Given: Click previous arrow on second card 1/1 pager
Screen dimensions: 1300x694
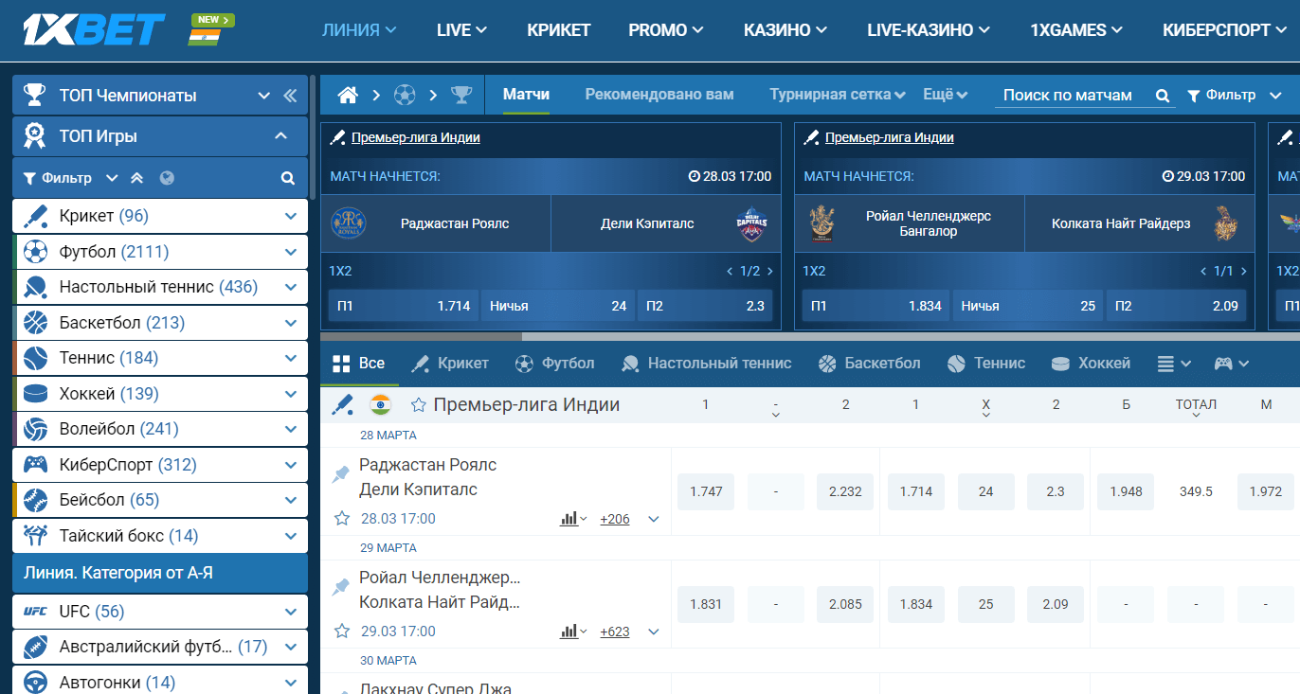Looking at the screenshot, I should (1203, 272).
